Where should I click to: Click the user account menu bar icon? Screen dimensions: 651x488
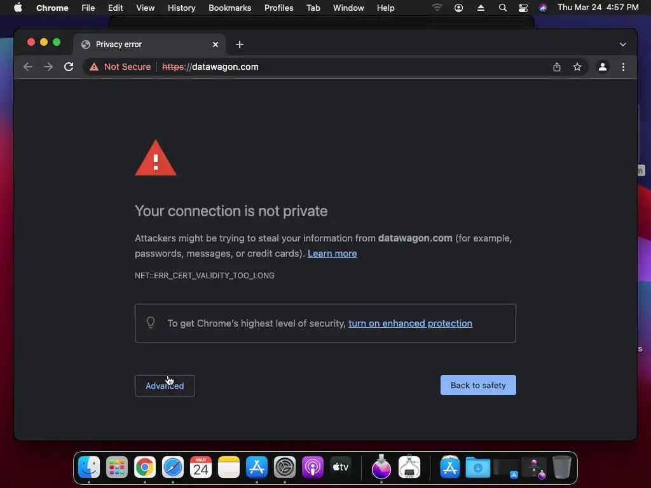(x=459, y=8)
